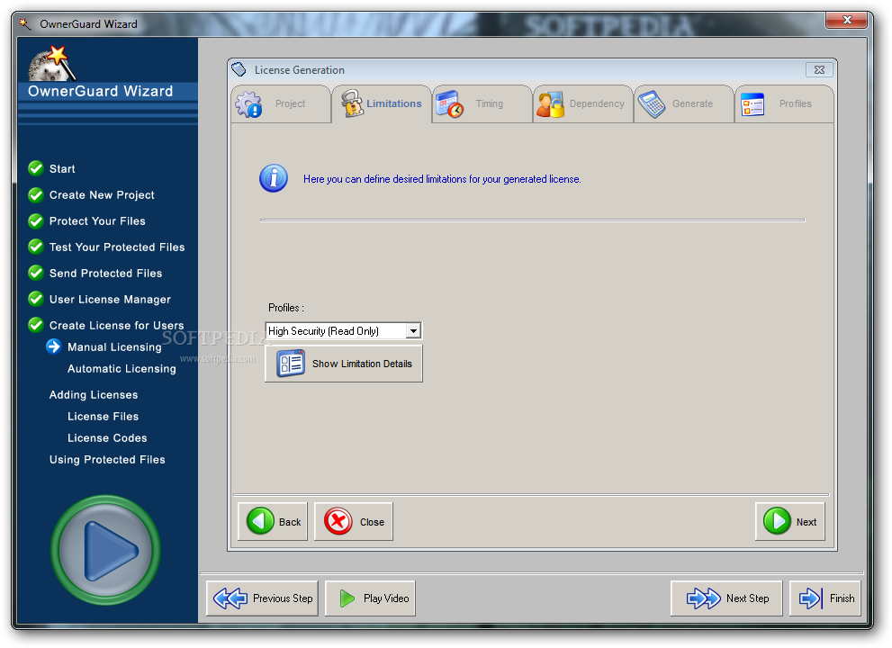The image size is (892, 648).
Task: Select Manual Licensing in sidebar
Action: (114, 347)
